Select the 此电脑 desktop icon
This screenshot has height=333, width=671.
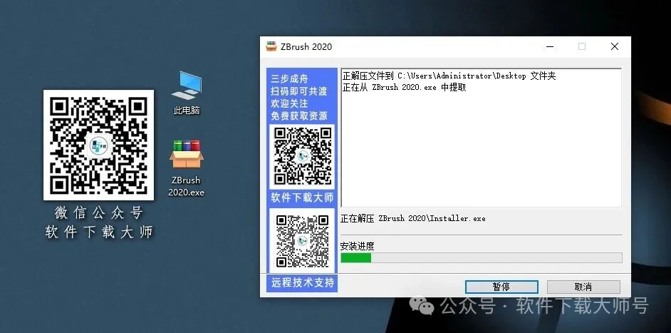pyautogui.click(x=187, y=93)
